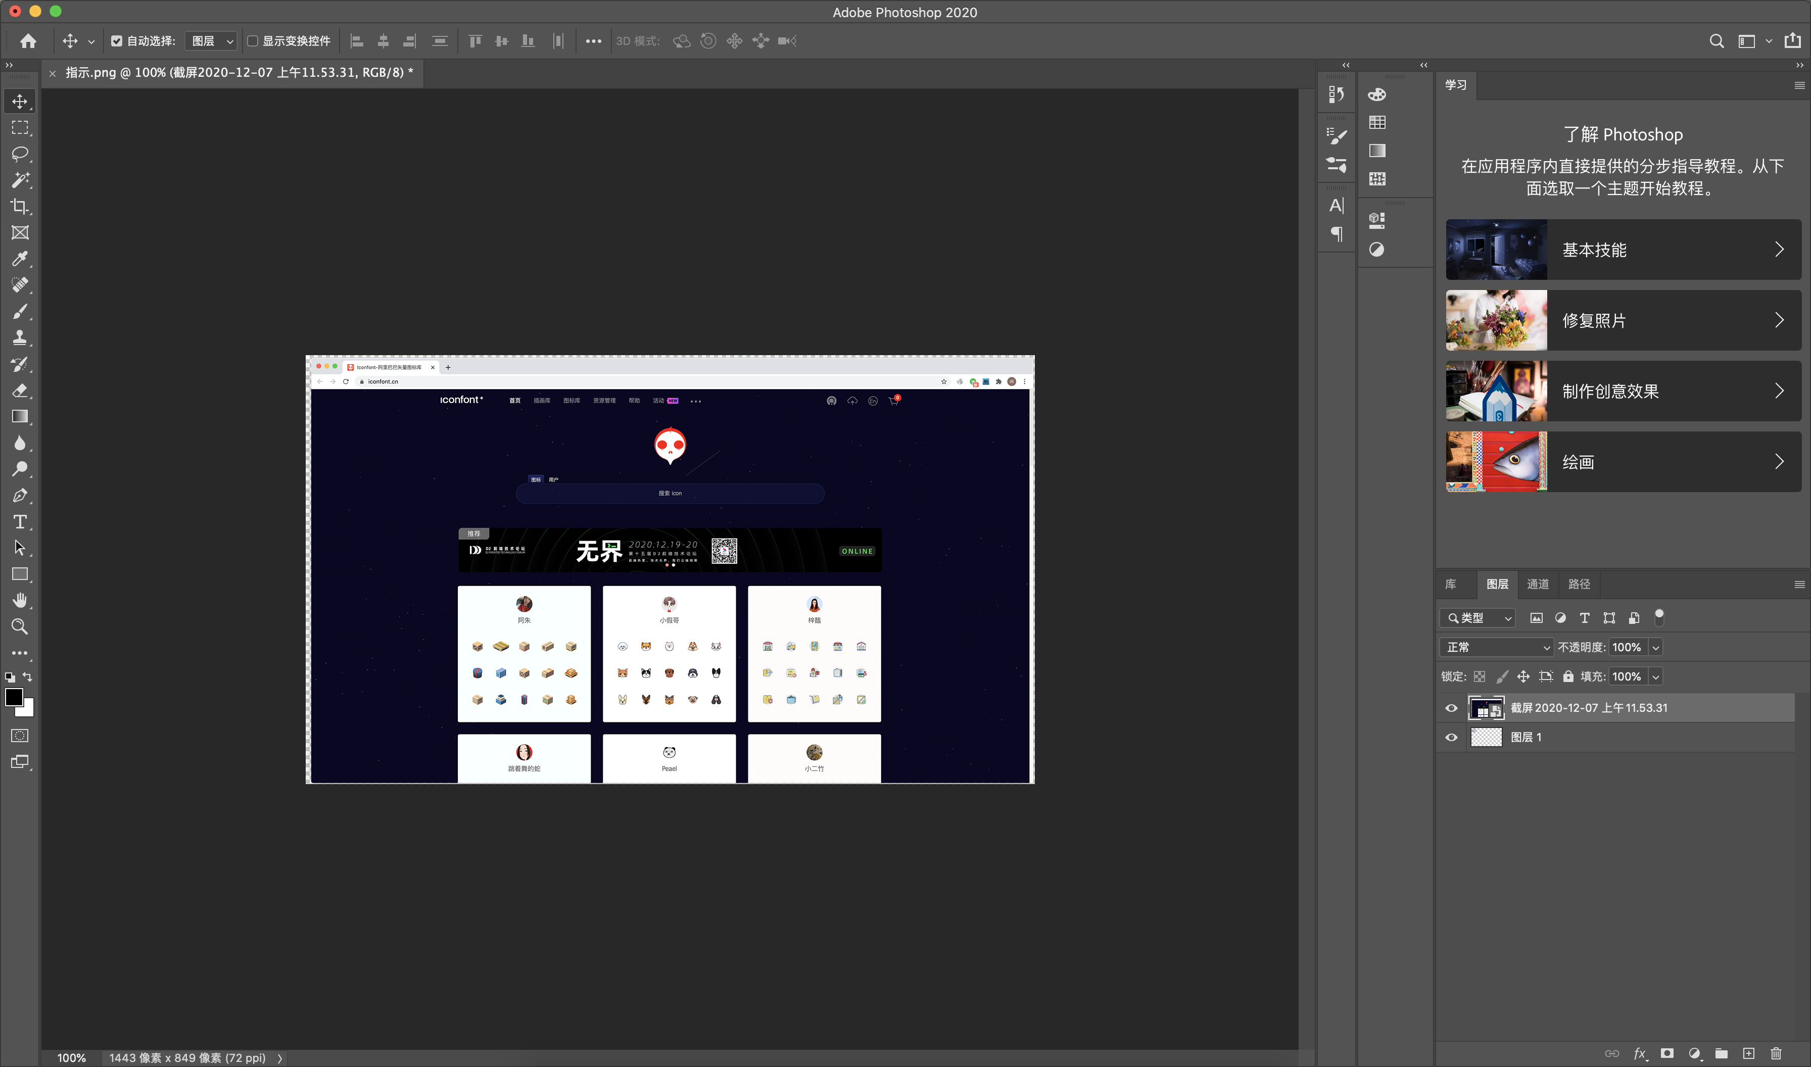This screenshot has width=1811, height=1067.
Task: Open the layer filter 类型 dropdown
Action: click(1478, 618)
